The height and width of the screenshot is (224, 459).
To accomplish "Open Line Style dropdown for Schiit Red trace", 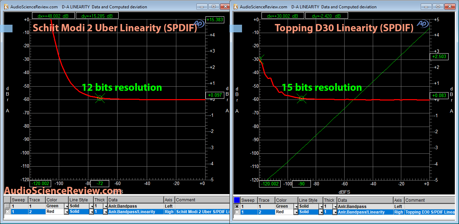I will 92,212.
